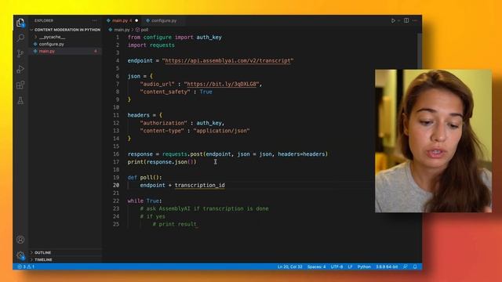Click underlined transcription_id on line 20
Screen dimensions: 502x282
click(200, 185)
